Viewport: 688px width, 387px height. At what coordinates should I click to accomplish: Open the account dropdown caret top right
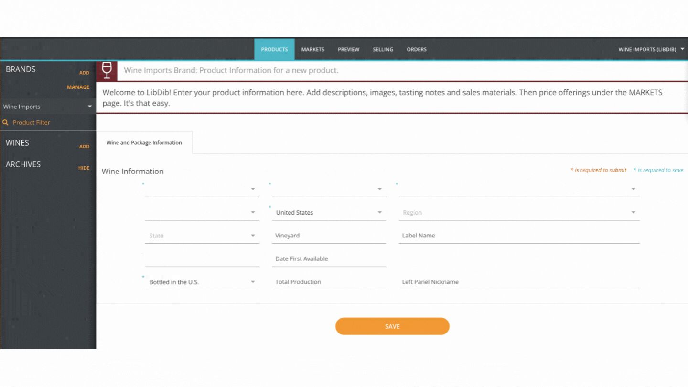[x=683, y=49]
